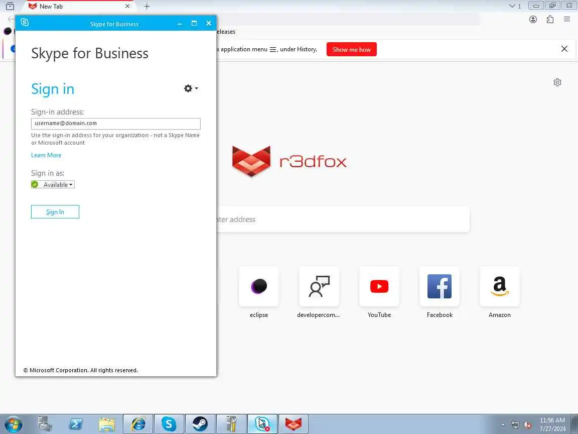Click the Show me how button

(352, 49)
